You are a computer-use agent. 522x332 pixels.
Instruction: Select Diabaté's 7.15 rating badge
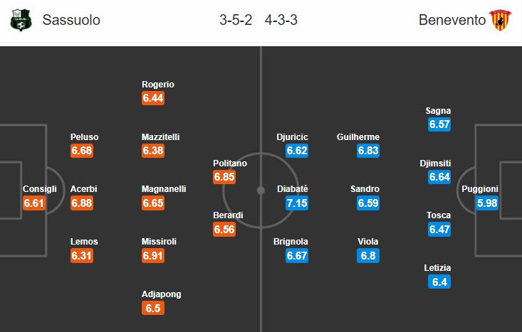(297, 203)
